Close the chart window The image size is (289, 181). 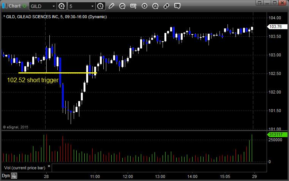pos(282,3)
